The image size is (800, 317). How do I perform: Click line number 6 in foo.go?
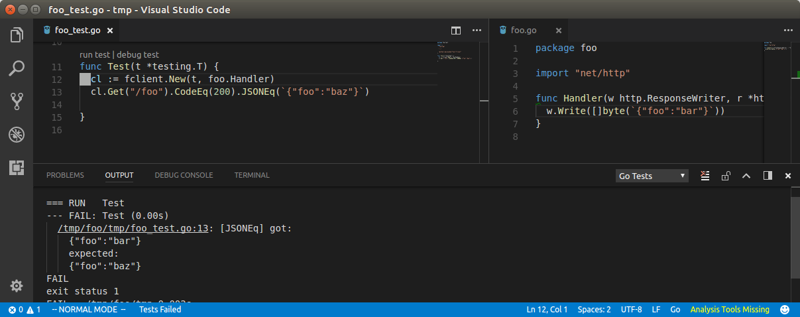[515, 111]
